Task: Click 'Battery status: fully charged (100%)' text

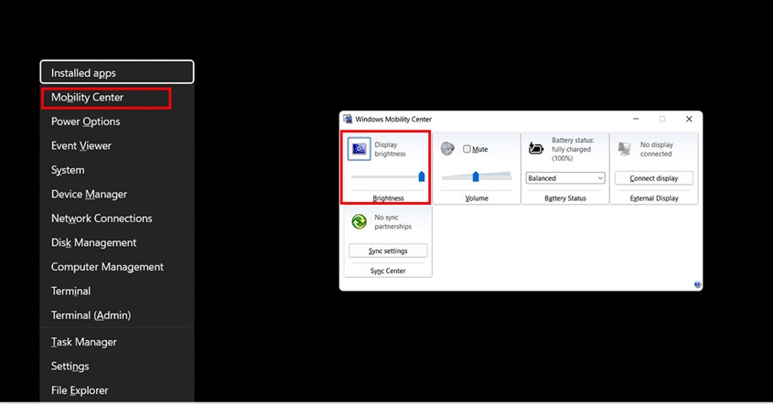Action: tap(573, 149)
